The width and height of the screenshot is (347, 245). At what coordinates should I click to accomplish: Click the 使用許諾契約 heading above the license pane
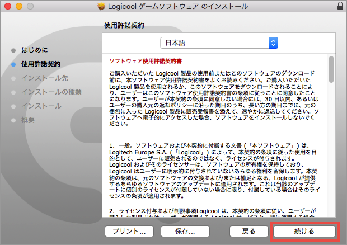[124, 25]
